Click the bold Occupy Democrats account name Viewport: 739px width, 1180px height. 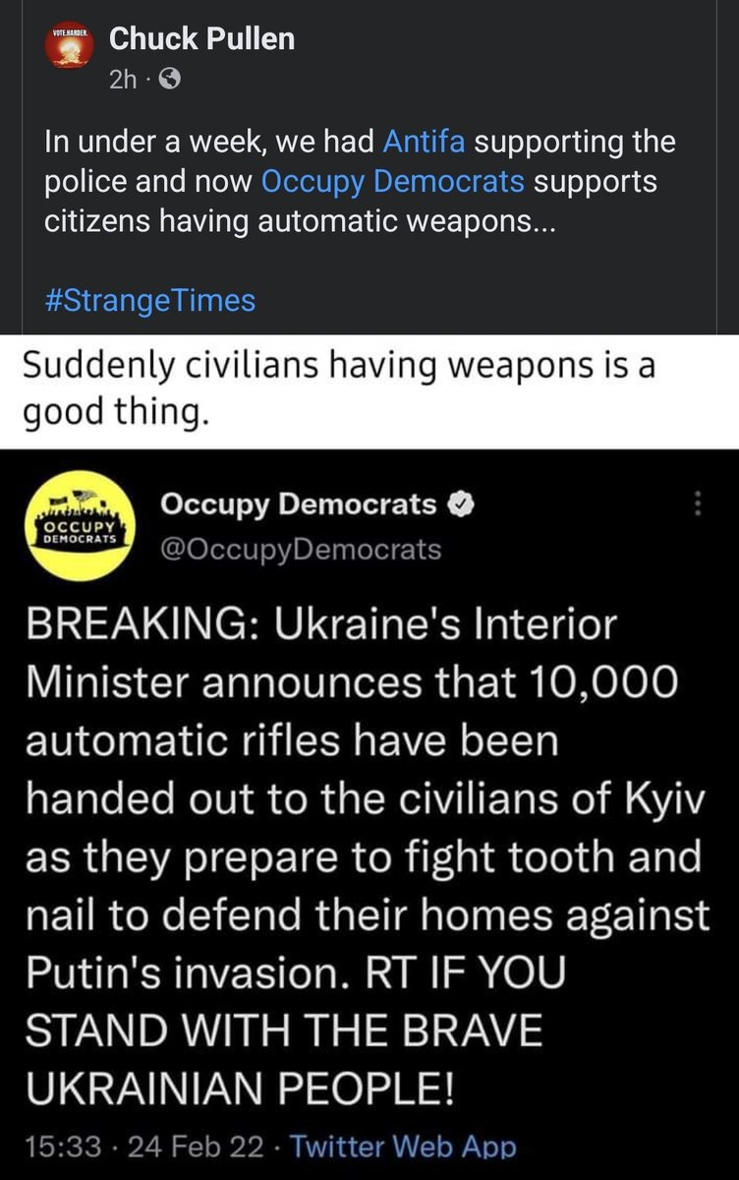point(297,504)
